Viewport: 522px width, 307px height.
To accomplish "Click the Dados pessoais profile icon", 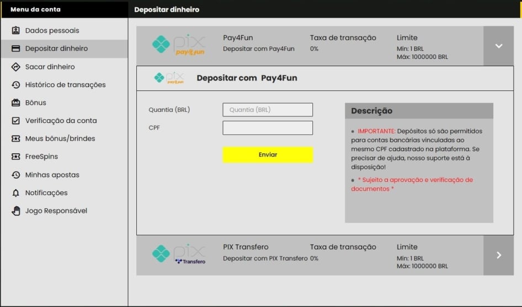I will tap(15, 30).
